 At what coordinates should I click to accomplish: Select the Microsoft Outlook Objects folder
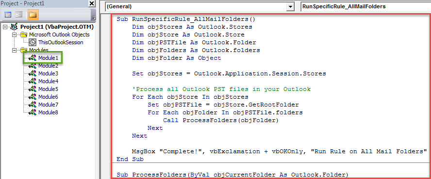point(59,35)
